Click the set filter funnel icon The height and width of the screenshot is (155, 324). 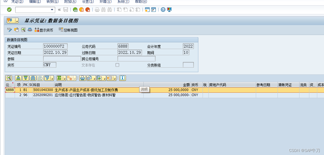(x=47, y=78)
